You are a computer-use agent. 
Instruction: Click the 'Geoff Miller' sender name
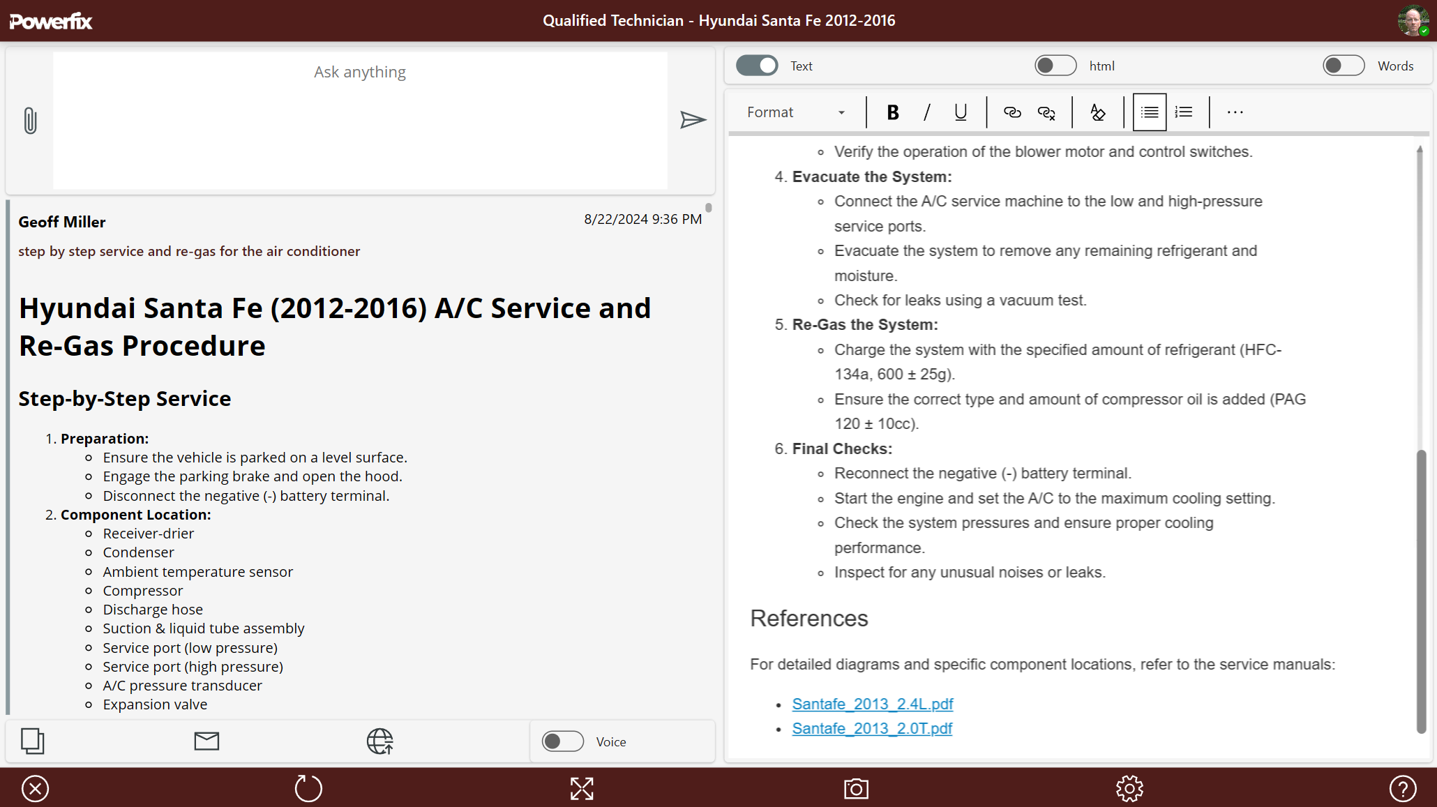(x=62, y=222)
